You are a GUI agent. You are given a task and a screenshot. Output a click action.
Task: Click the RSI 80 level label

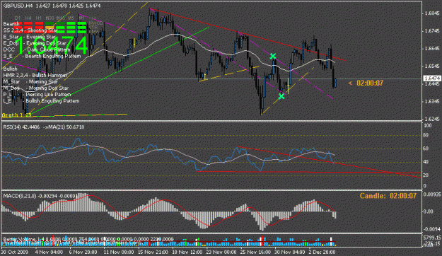point(426,135)
